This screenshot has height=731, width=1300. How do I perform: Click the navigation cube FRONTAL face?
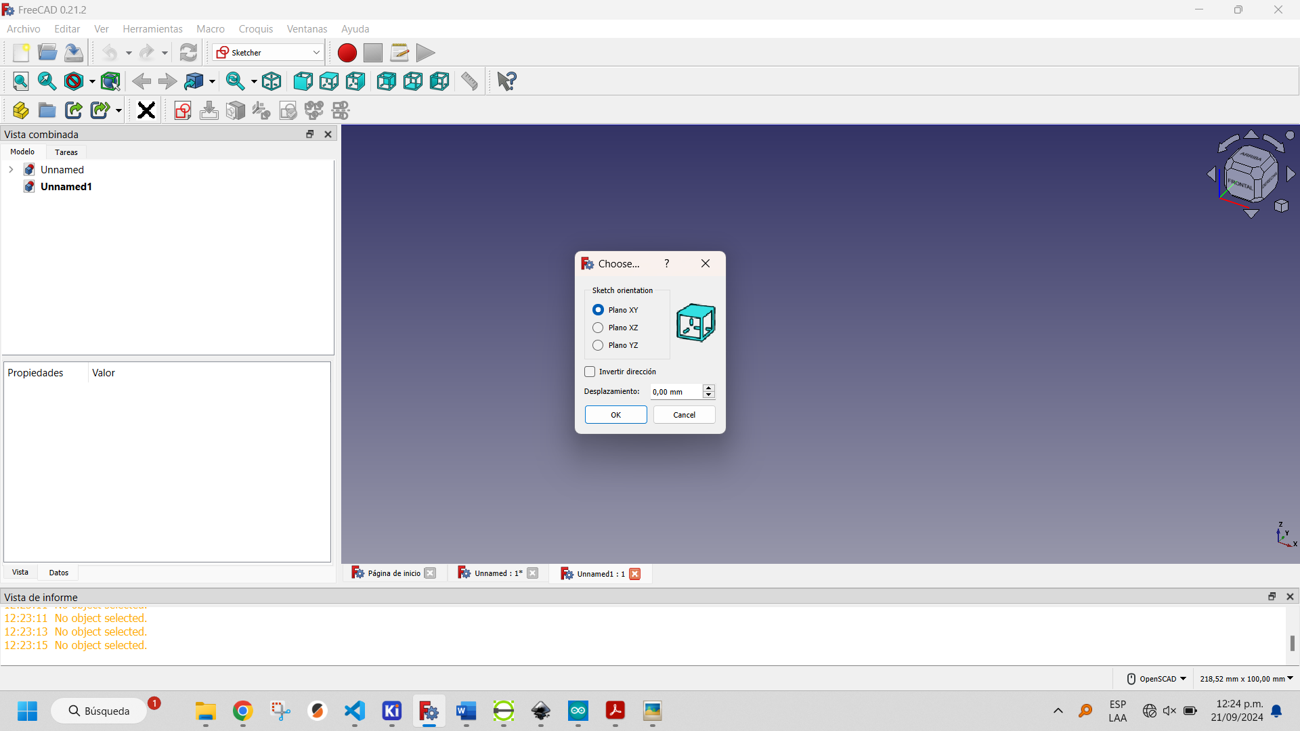[1240, 183]
